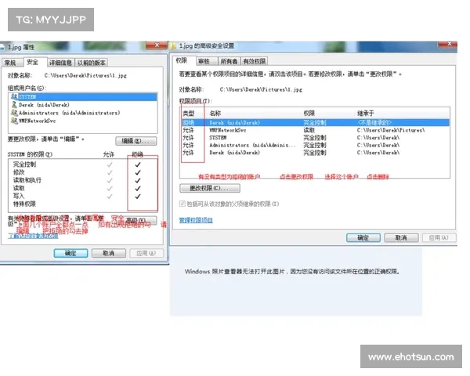Click 确定 in advanced security window
The height and width of the screenshot is (376, 470).
pyautogui.click(x=363, y=238)
